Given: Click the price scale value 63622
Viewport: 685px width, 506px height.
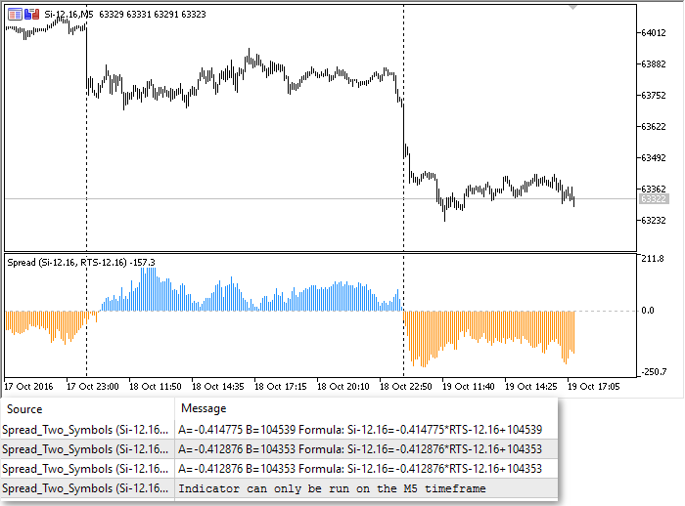Looking at the screenshot, I should (x=653, y=127).
